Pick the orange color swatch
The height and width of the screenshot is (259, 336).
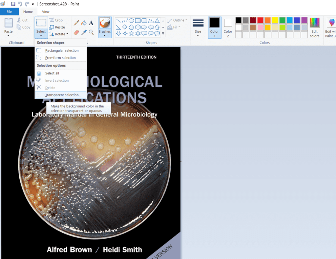coord(268,20)
